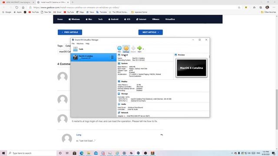Click the taskbar search box
Image resolution: width=278 pixels, height=156 pixels.
click(32, 153)
